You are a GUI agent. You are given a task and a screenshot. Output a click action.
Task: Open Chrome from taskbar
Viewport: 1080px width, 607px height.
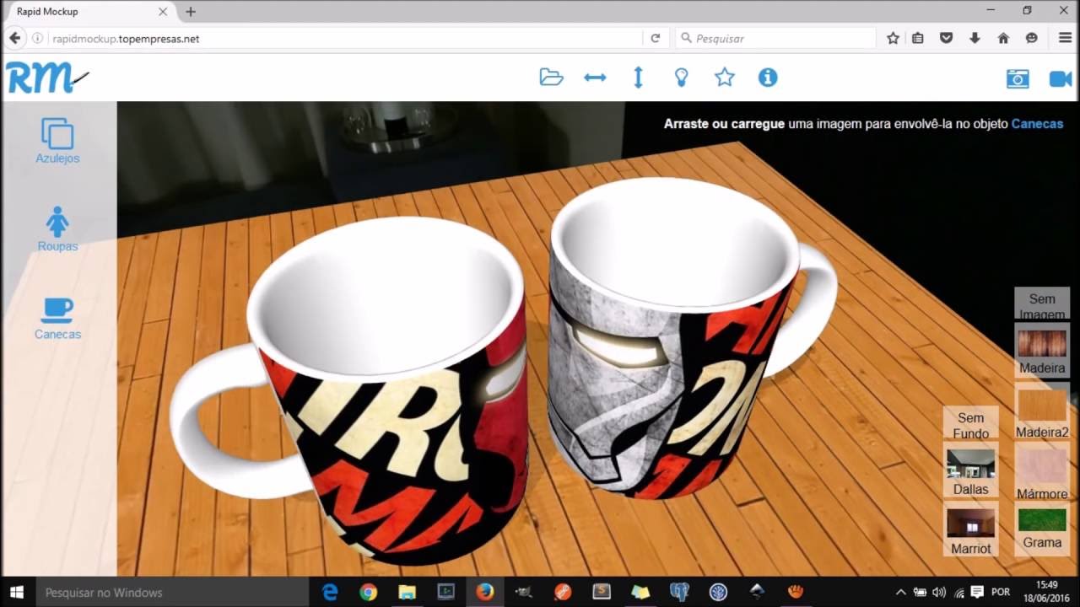(x=369, y=592)
